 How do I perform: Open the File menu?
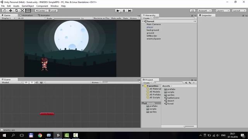pos(3,6)
